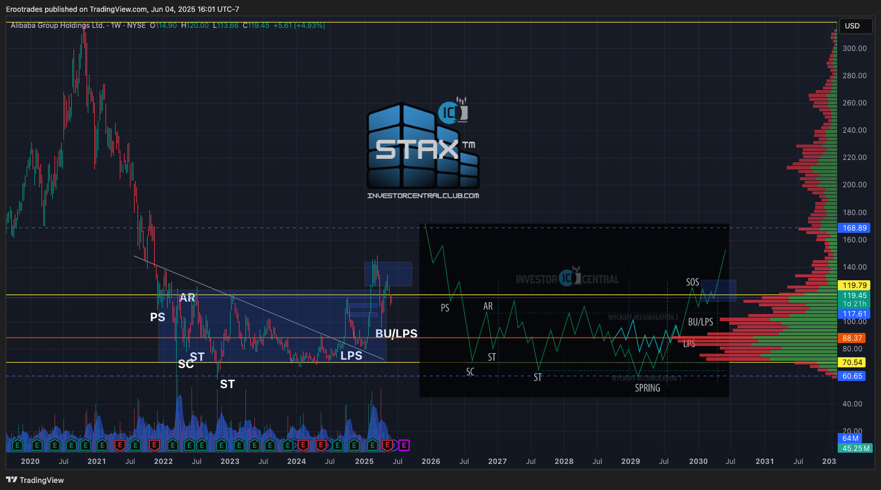Select the blue 60.65 price label

tap(852, 376)
